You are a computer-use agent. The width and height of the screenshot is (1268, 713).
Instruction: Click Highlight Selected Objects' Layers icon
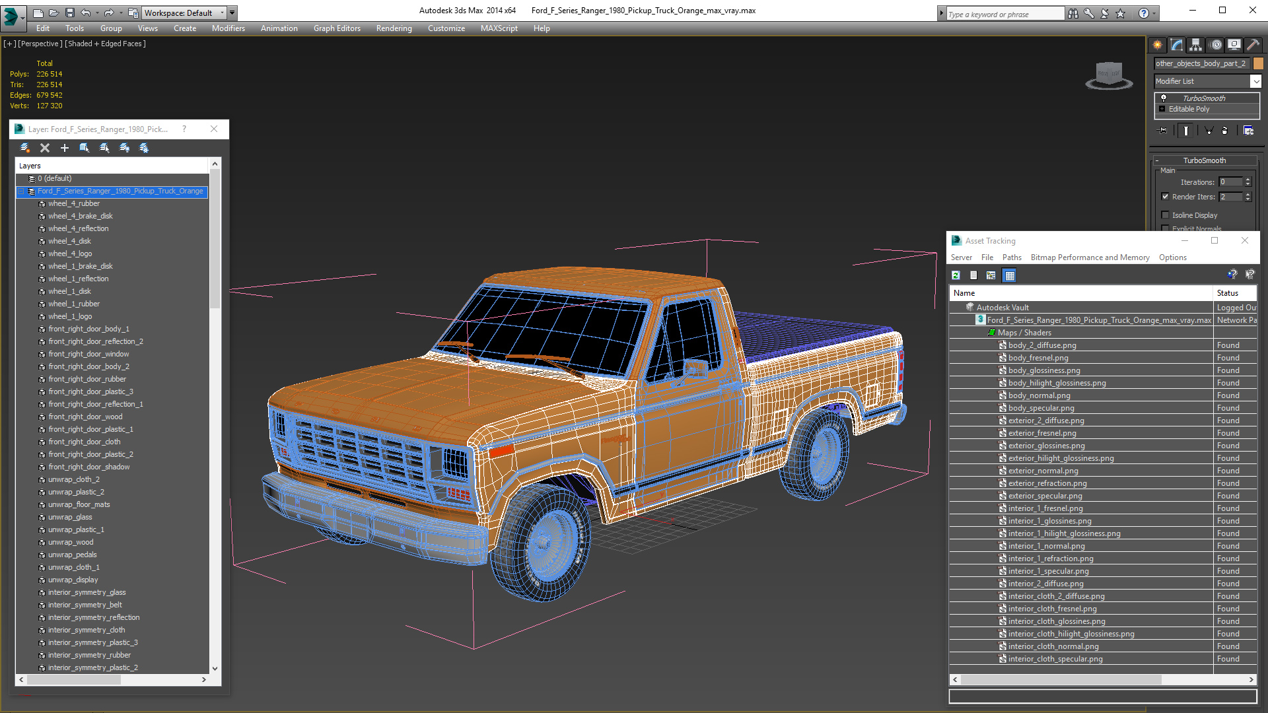coord(104,148)
